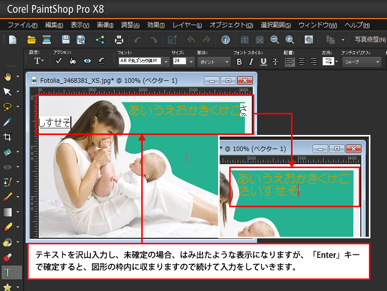
Task: Click the font name field AR P丸ゴシック体M
Action: 140,61
